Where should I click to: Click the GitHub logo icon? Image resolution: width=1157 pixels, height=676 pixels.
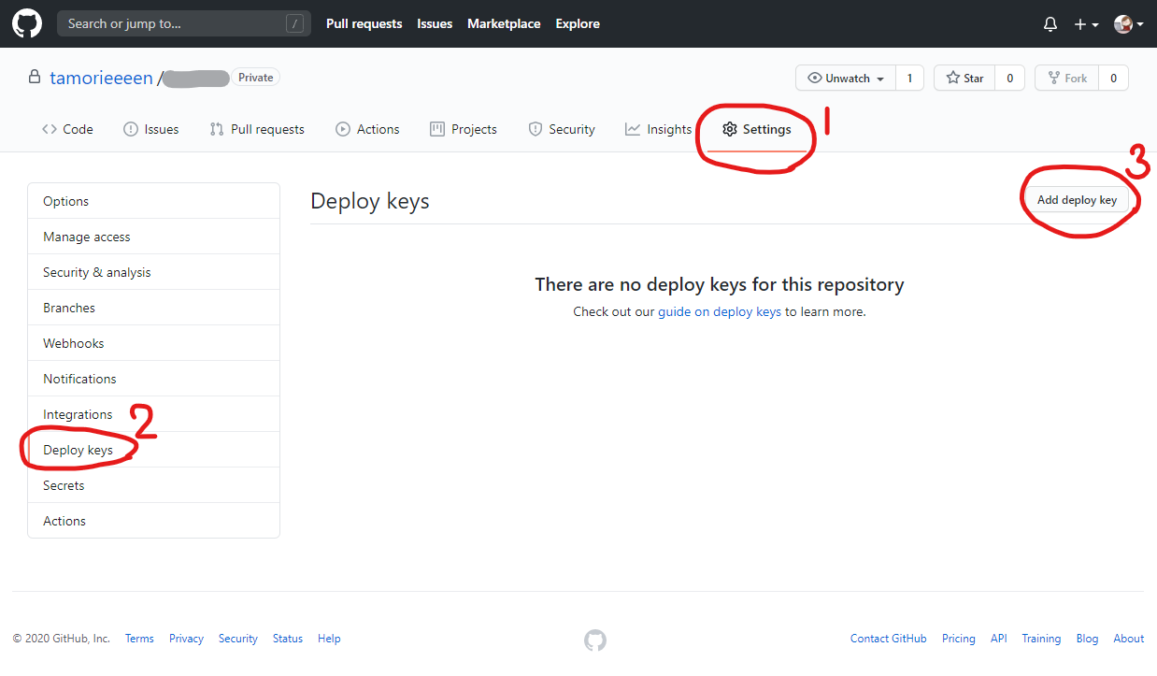point(26,22)
